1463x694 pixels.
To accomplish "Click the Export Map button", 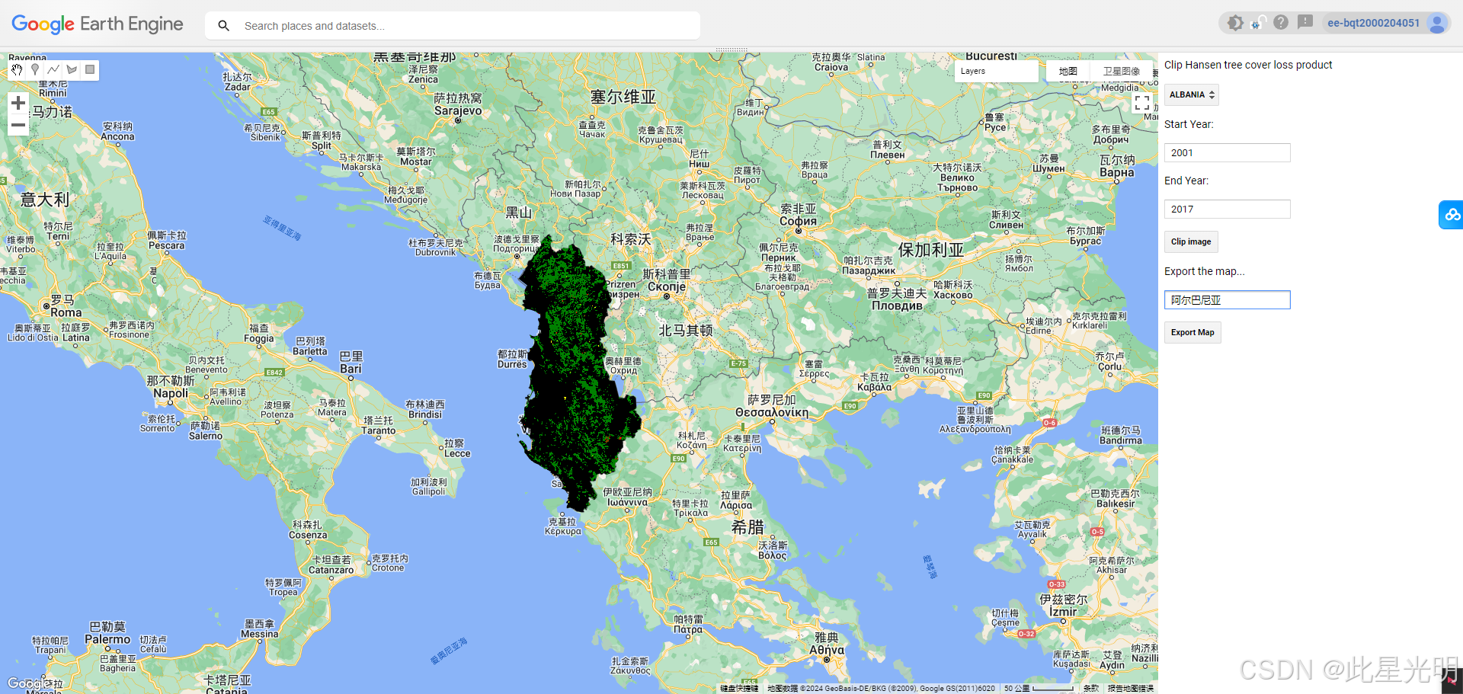I will pyautogui.click(x=1192, y=332).
